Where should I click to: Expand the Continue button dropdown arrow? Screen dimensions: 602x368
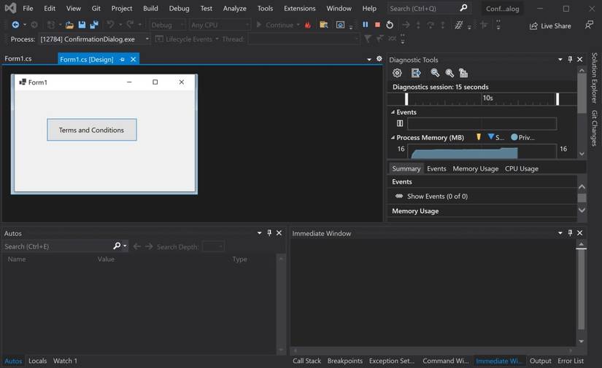click(x=298, y=25)
